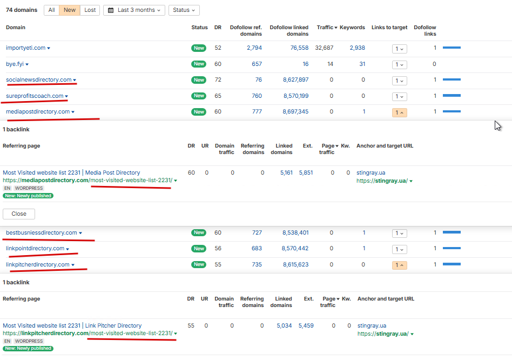Screen dimensions: 512x360
Task: Expand links to target for linkpointdirectory.com
Action: 399,249
